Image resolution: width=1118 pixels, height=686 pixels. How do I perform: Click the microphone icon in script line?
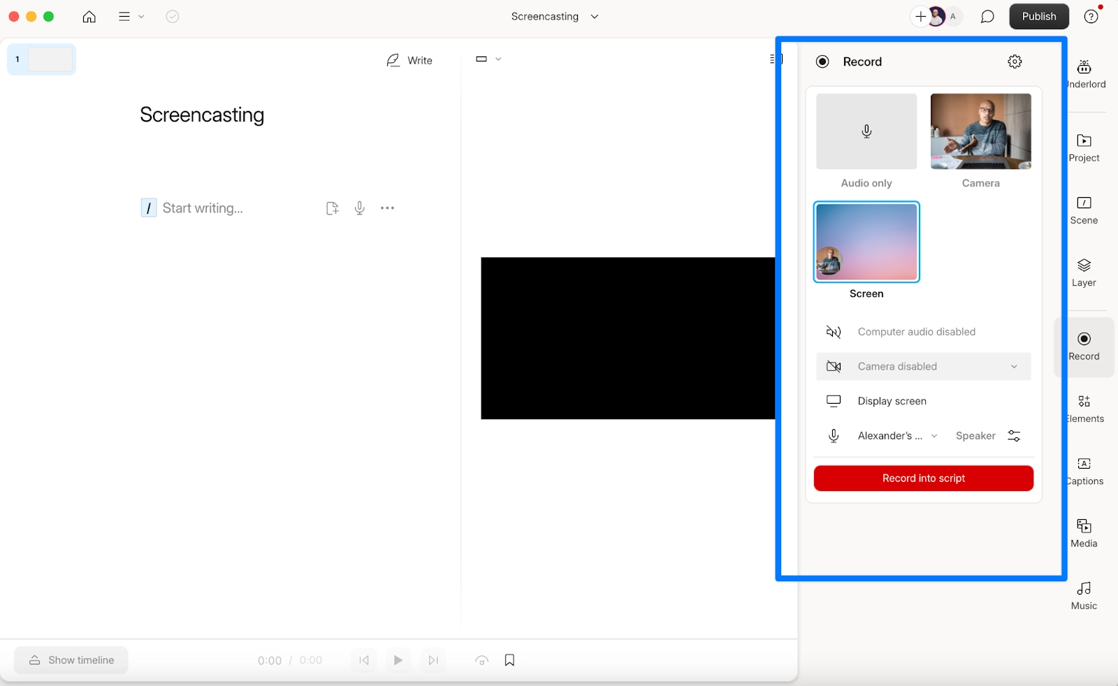tap(359, 208)
